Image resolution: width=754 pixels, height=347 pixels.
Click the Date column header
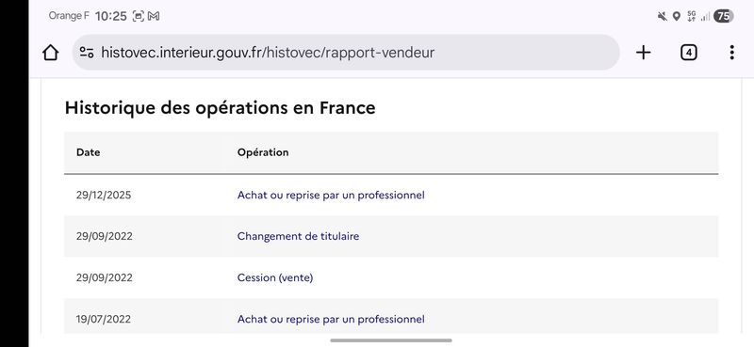click(x=88, y=152)
